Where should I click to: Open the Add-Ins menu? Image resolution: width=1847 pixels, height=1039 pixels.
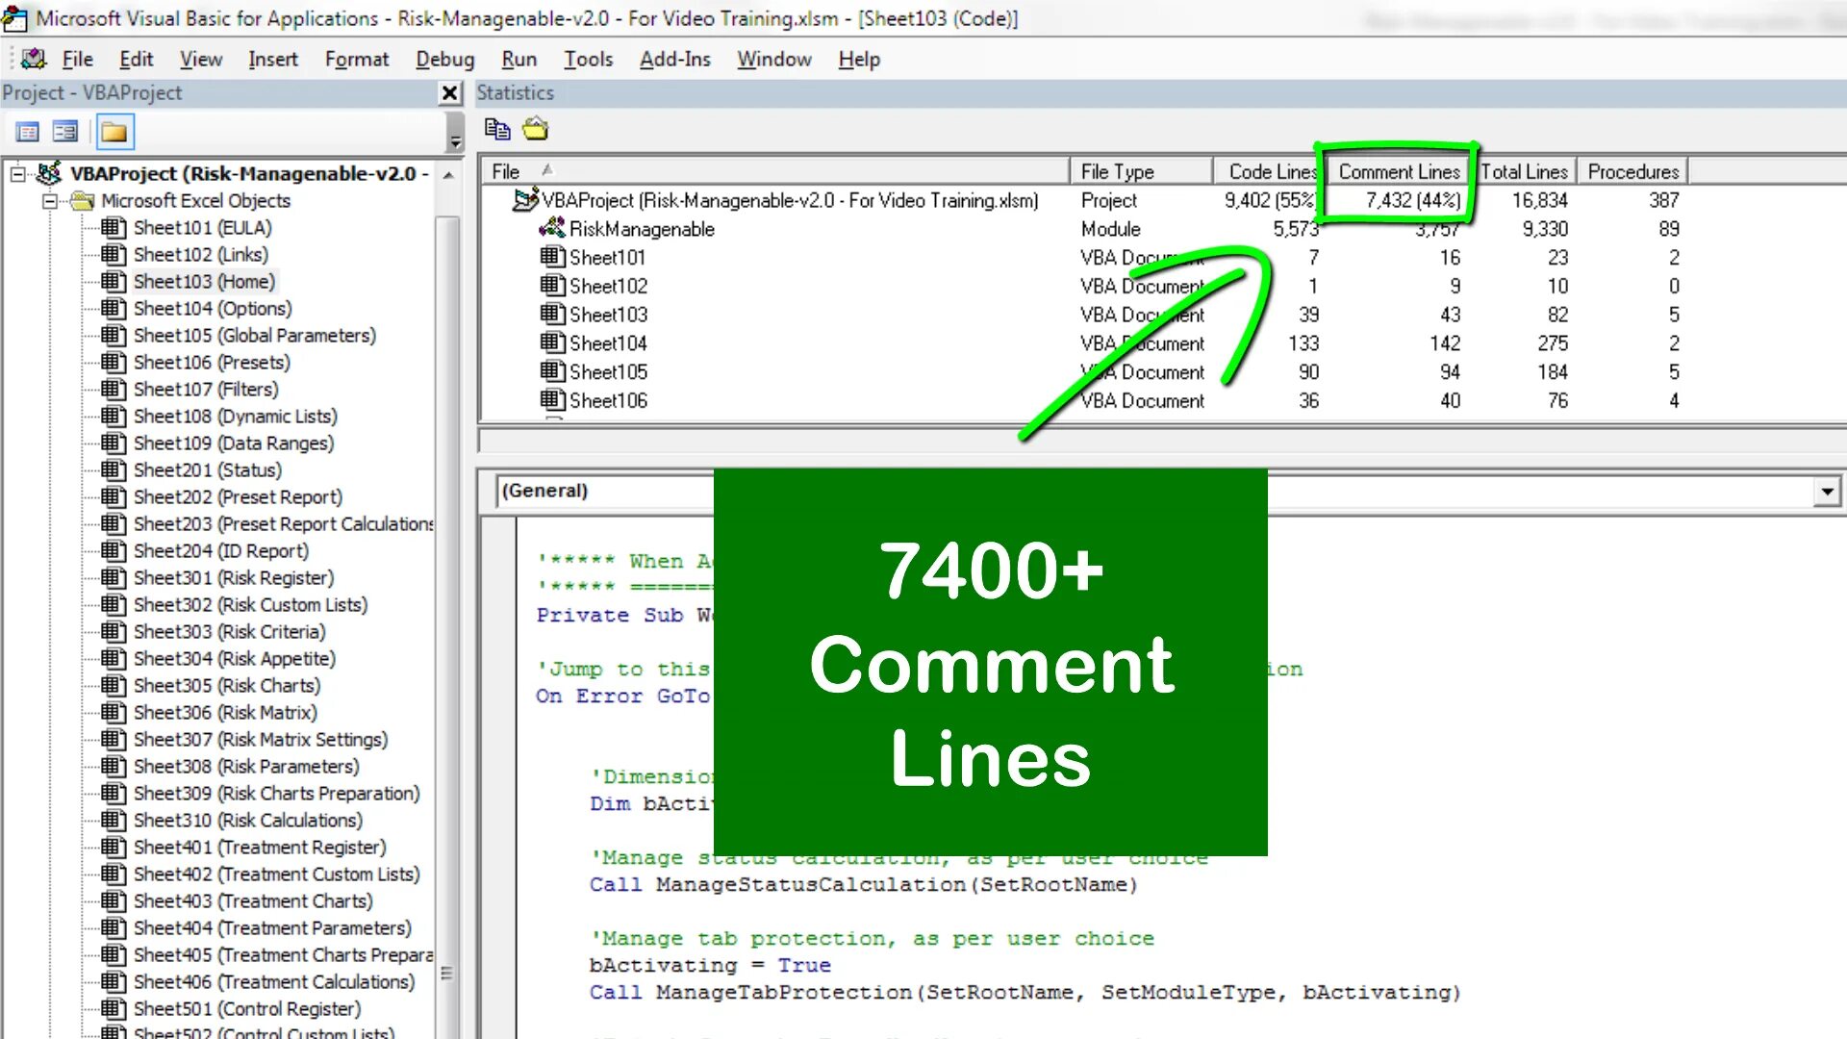click(674, 60)
